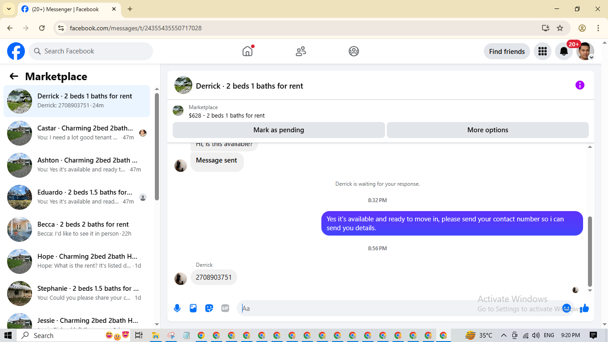Open the Friends icon in top navigation
The image size is (608, 342).
301,51
